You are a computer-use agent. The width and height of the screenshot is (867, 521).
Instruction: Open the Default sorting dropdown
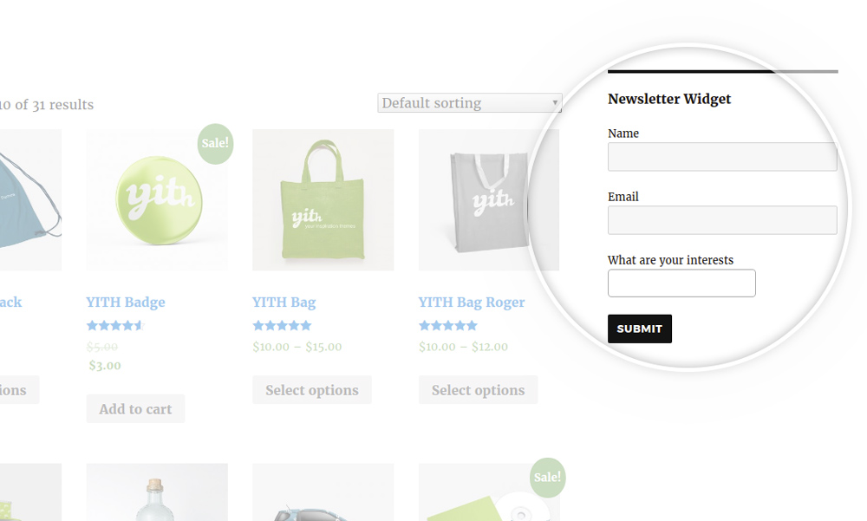coord(469,103)
